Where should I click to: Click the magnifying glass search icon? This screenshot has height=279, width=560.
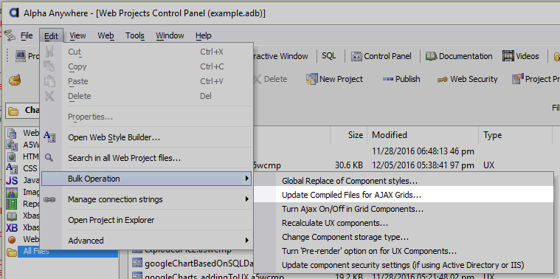tap(49, 157)
